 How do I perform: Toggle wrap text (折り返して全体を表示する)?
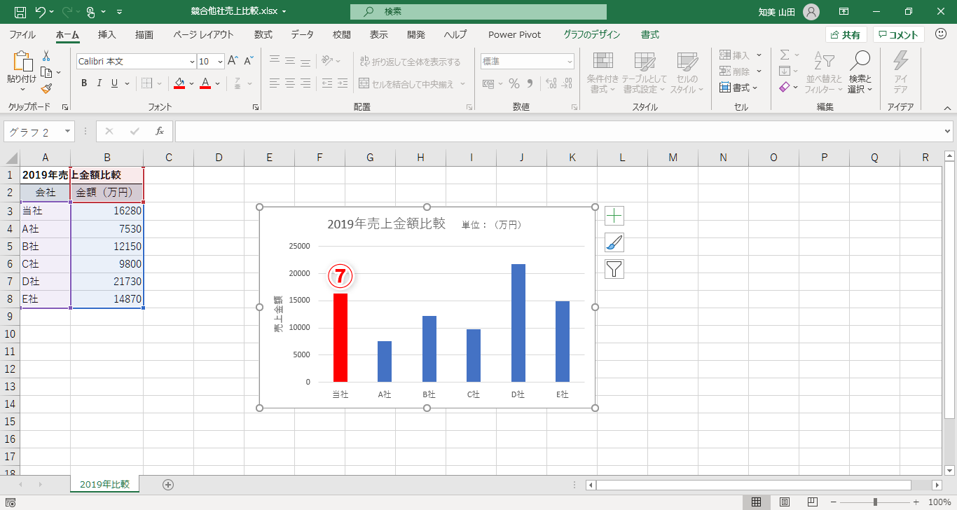[410, 62]
